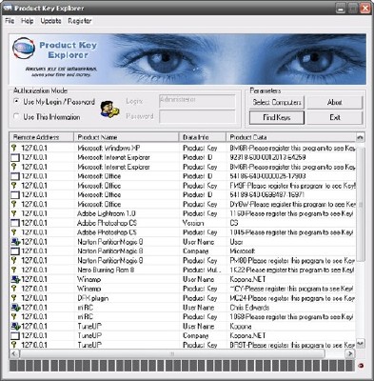Click the Data Info column header
The height and width of the screenshot is (381, 374).
pos(203,137)
